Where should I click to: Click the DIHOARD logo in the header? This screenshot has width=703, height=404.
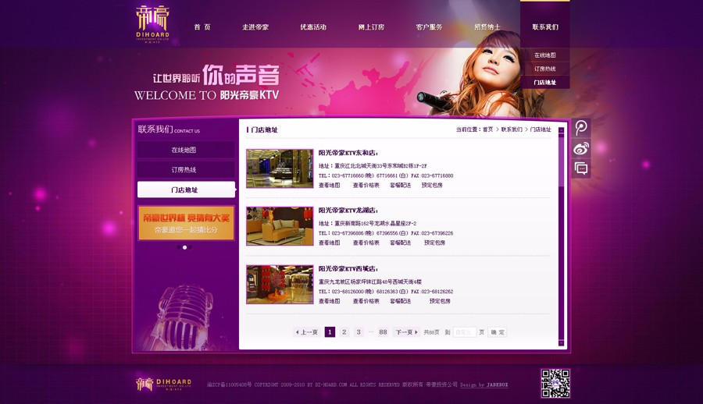[x=153, y=23]
